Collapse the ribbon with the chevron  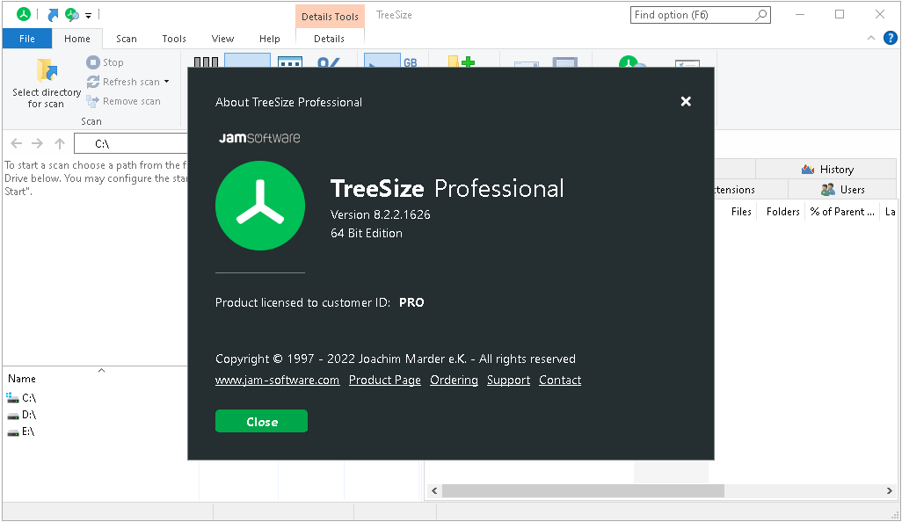[x=871, y=38]
